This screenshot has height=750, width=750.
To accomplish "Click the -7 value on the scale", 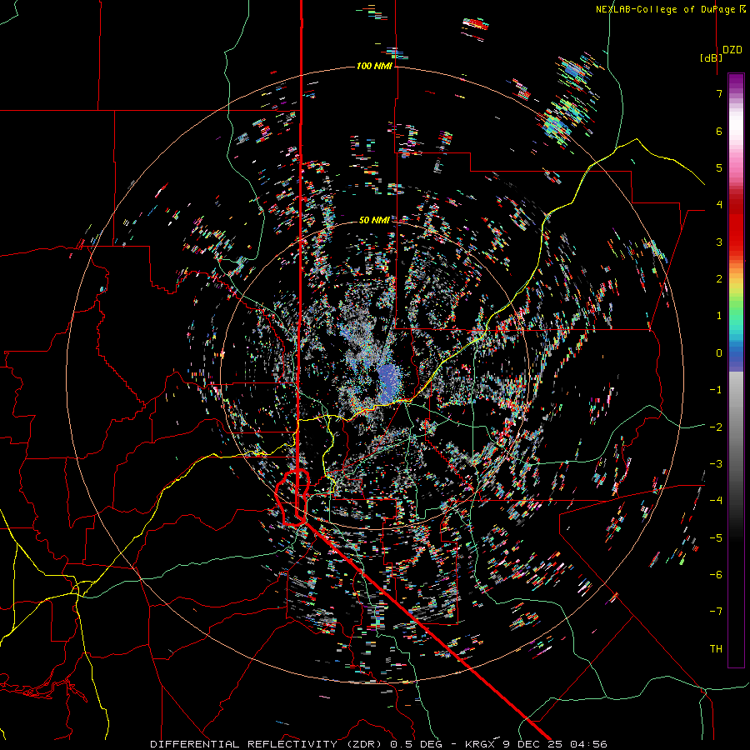I will [716, 612].
